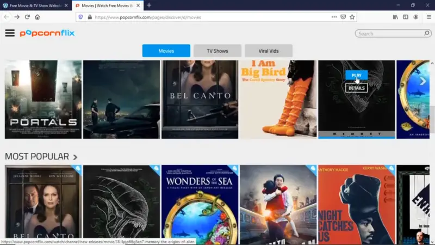This screenshot has height=245, width=435.
Task: Open a new browser tab with the plus button
Action: [x=149, y=5]
